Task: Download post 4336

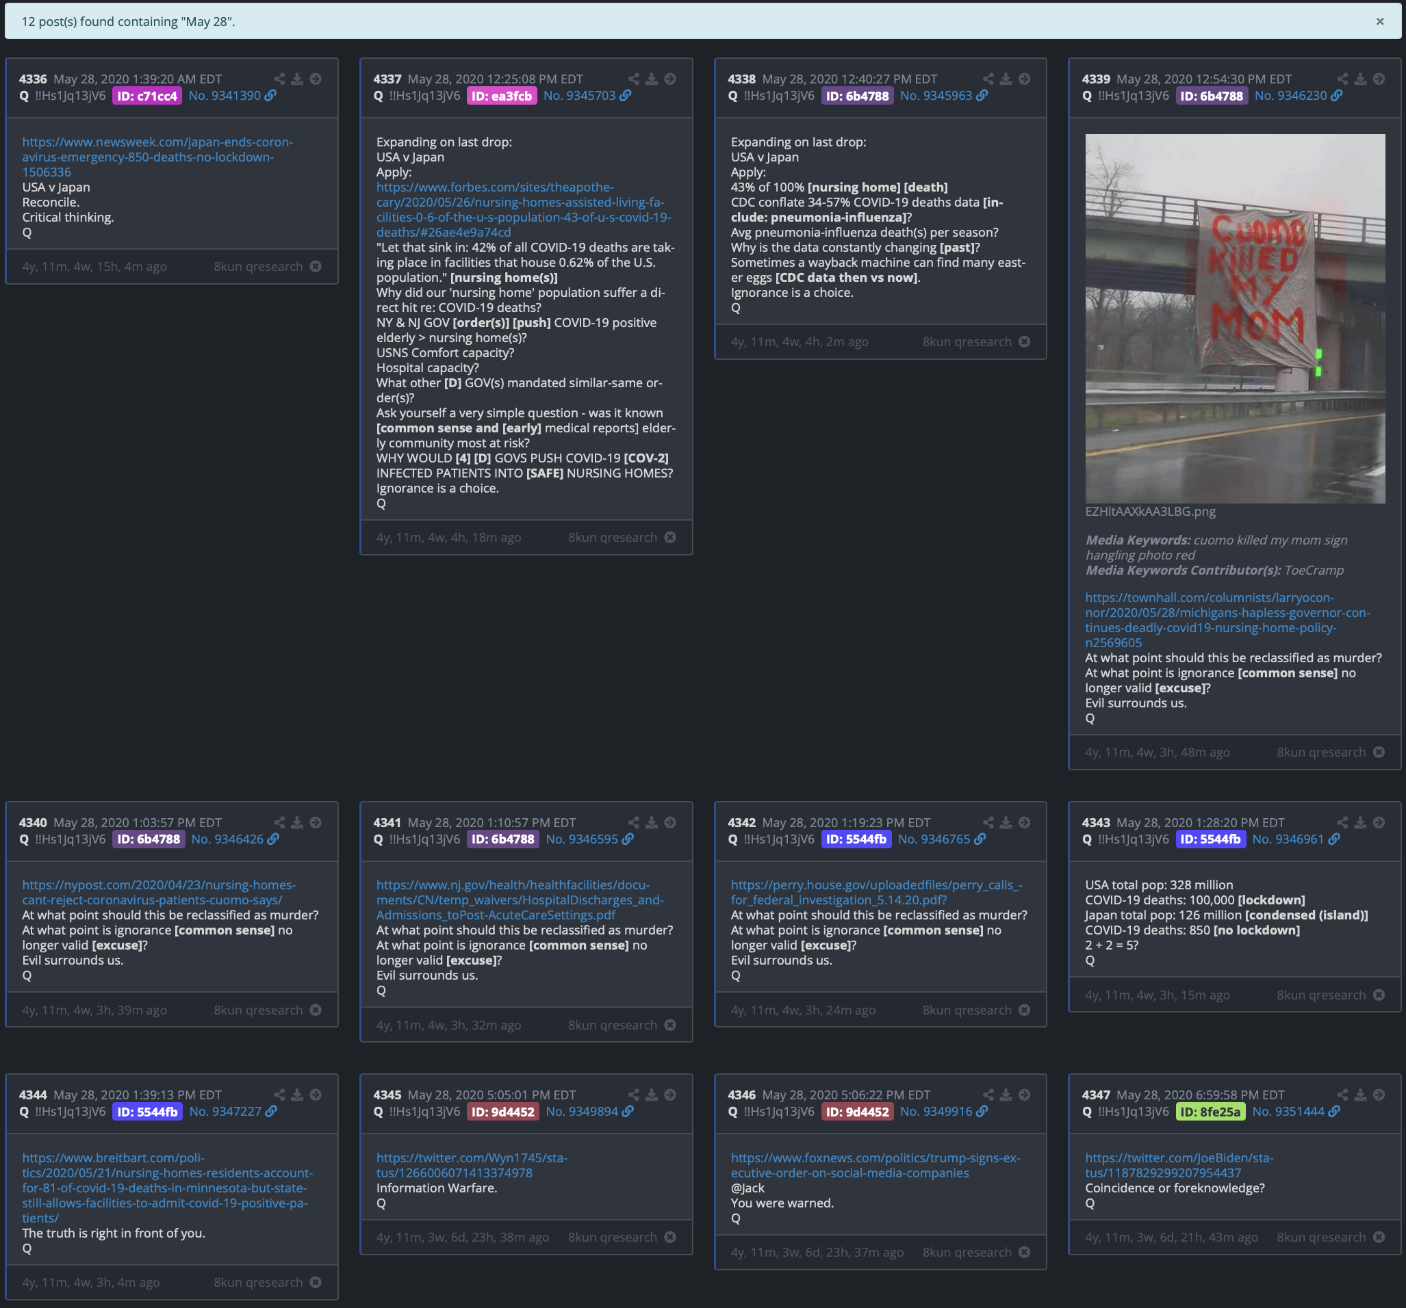Action: pyautogui.click(x=297, y=79)
